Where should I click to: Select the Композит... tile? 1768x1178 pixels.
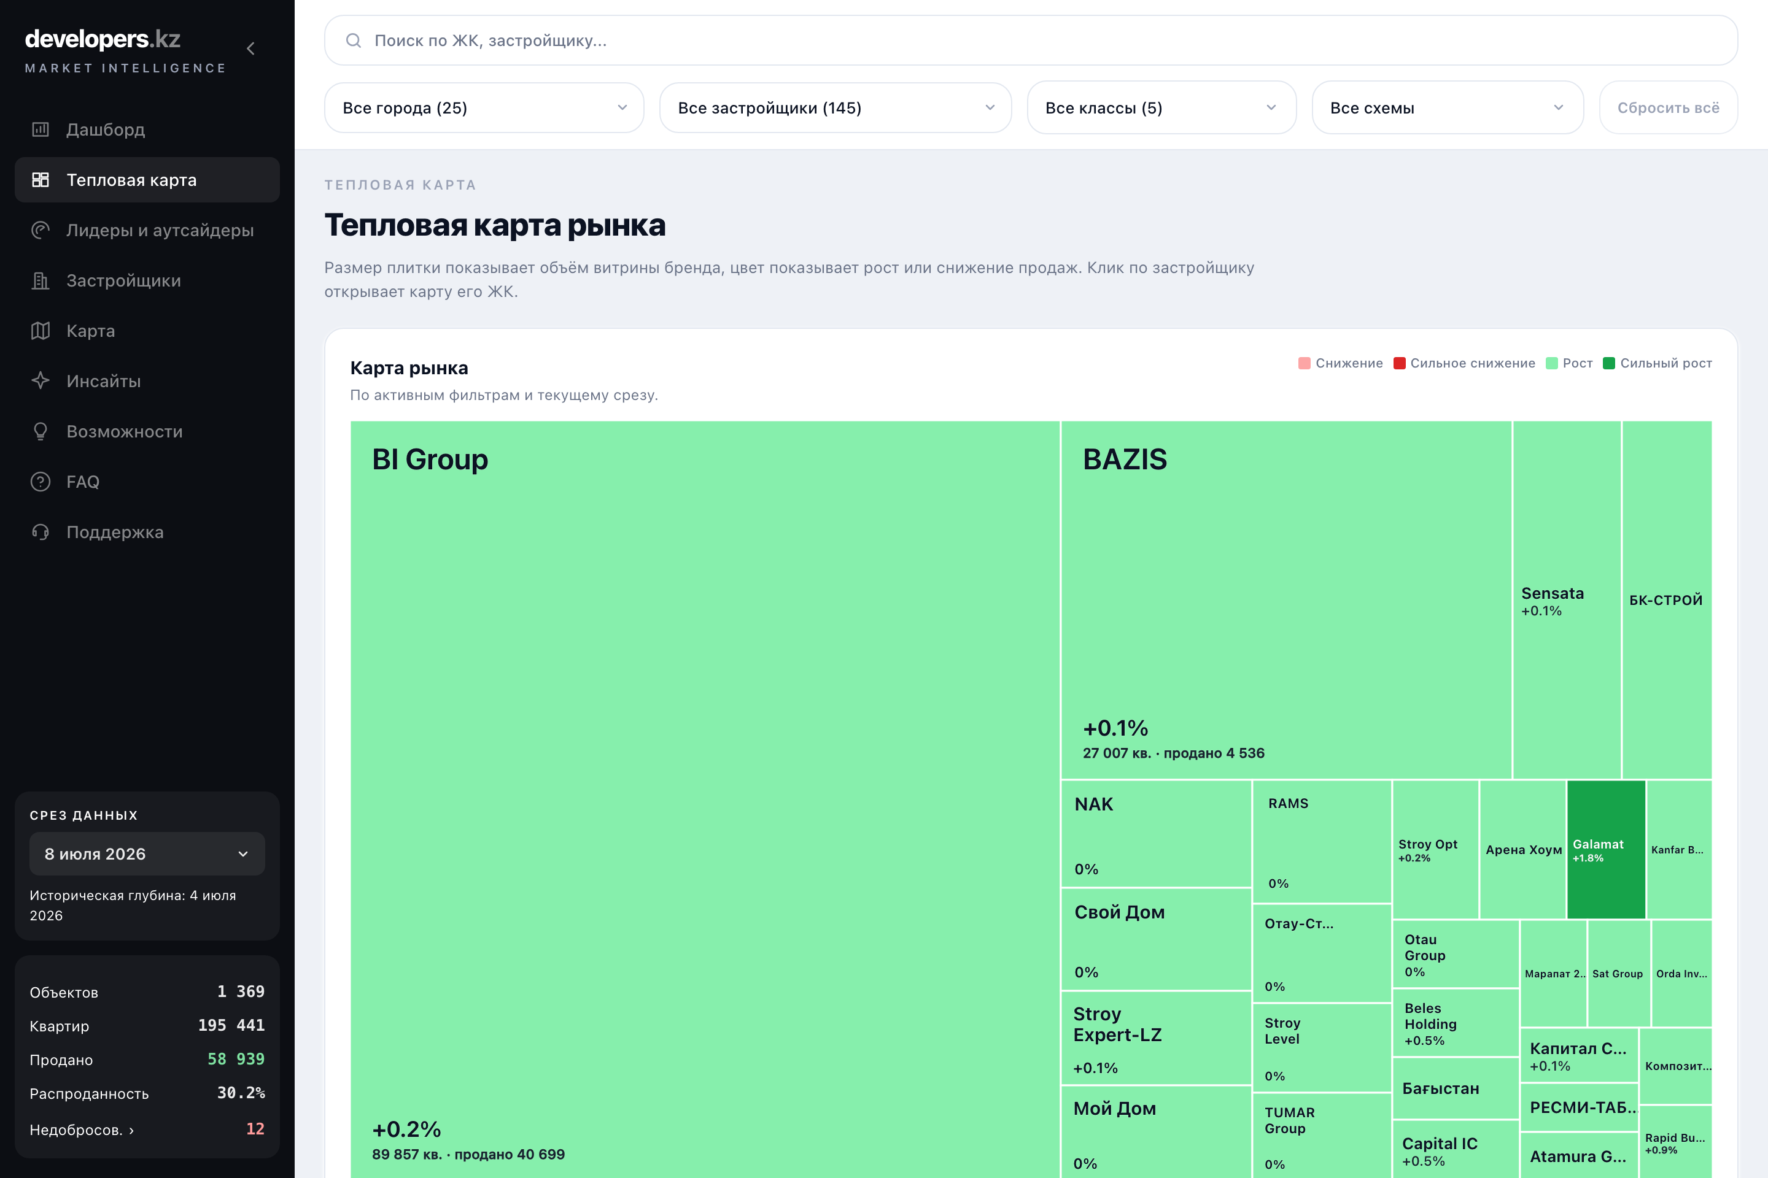click(x=1675, y=1066)
